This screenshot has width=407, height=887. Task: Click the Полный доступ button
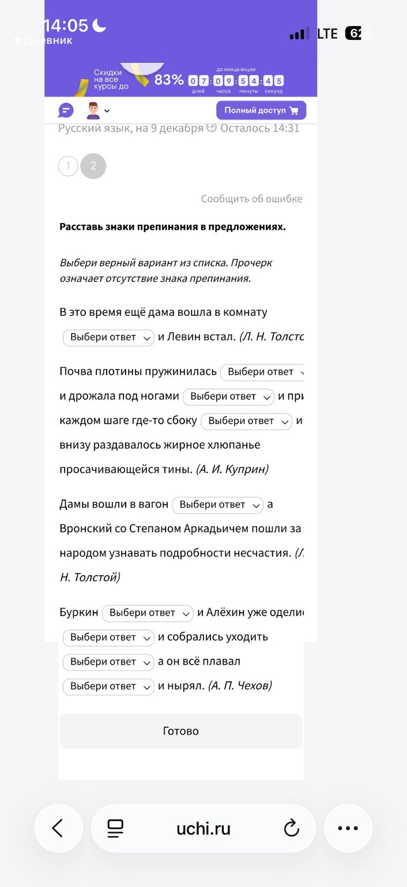[261, 110]
